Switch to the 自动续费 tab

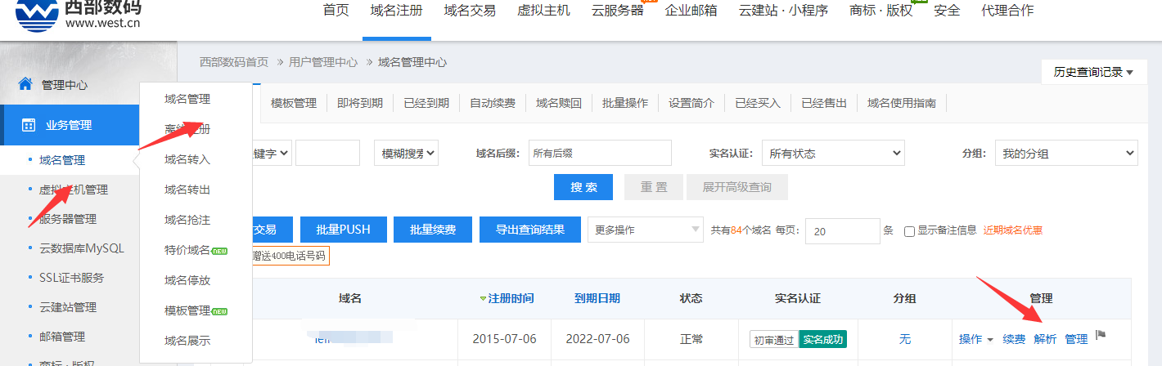click(x=492, y=103)
